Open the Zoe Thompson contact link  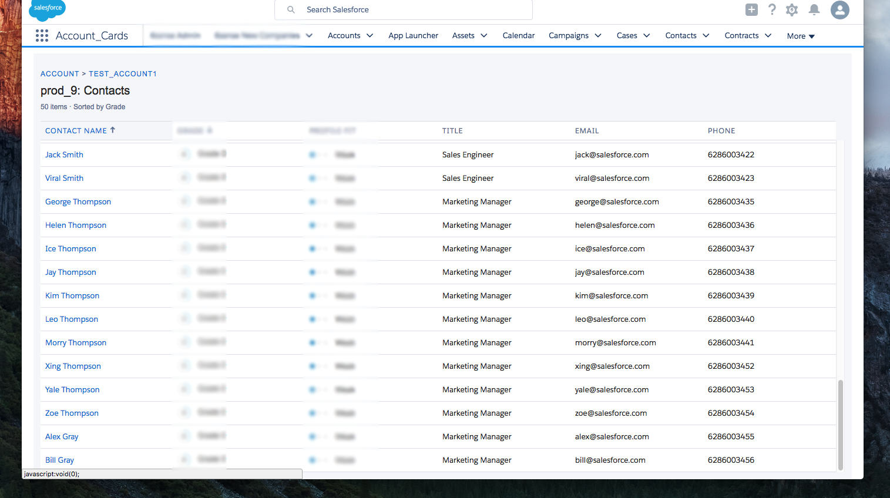tap(72, 413)
